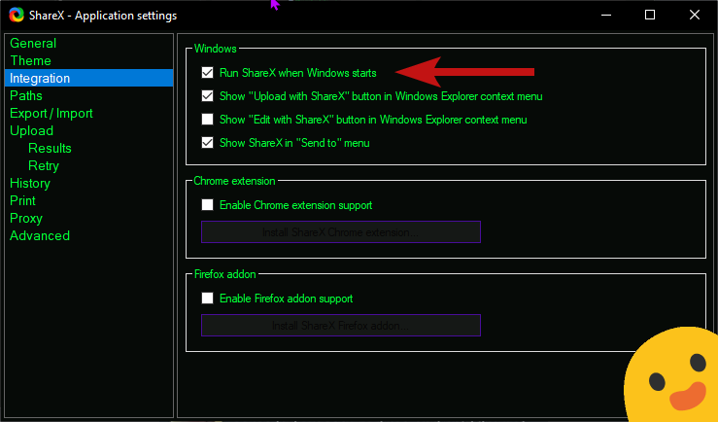Toggle "Upload with ShareX" context menu checkbox
718x422 pixels.
pyautogui.click(x=207, y=95)
